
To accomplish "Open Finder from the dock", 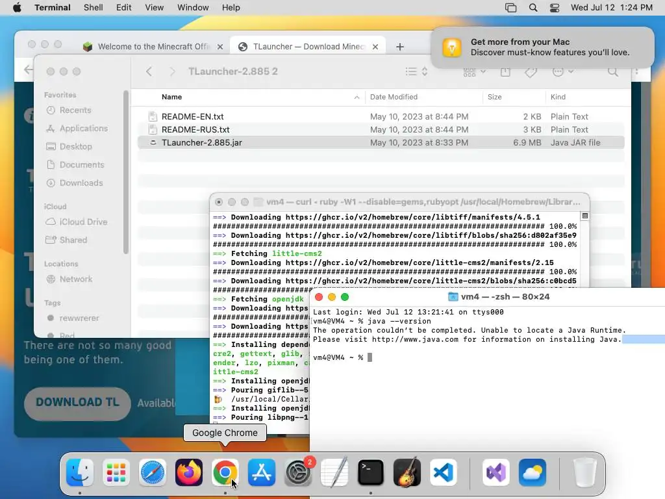I will coord(80,472).
